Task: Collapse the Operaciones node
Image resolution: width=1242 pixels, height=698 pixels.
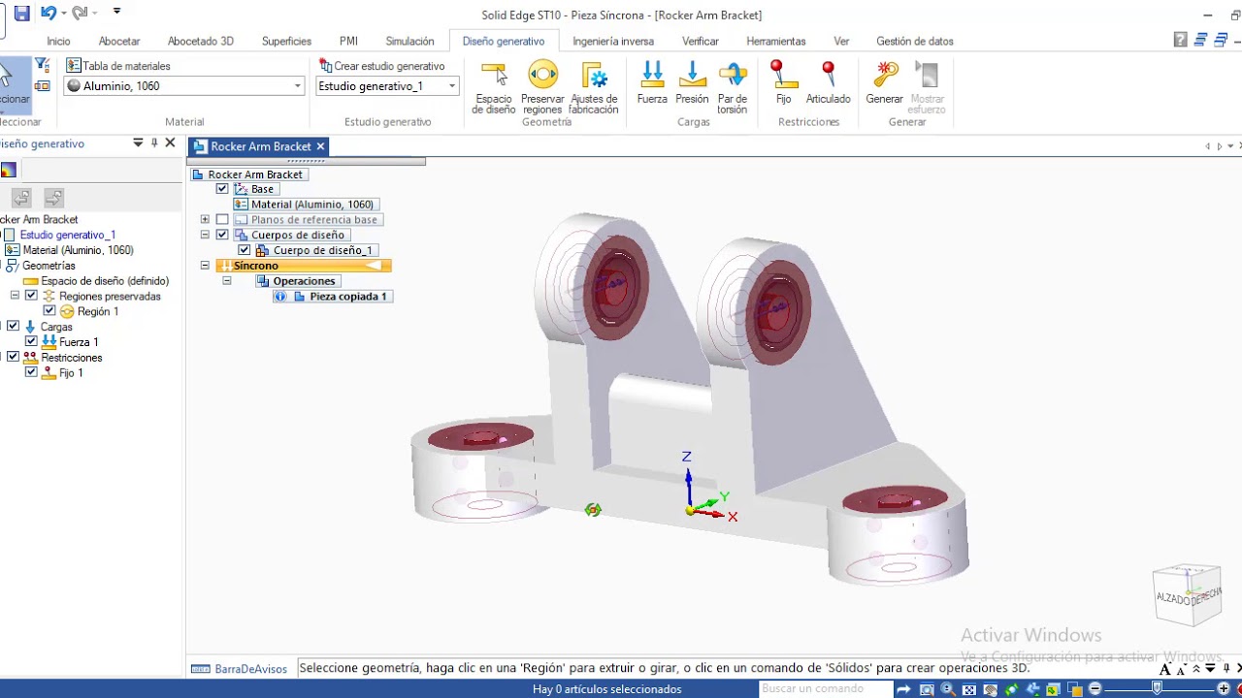Action: point(227,281)
